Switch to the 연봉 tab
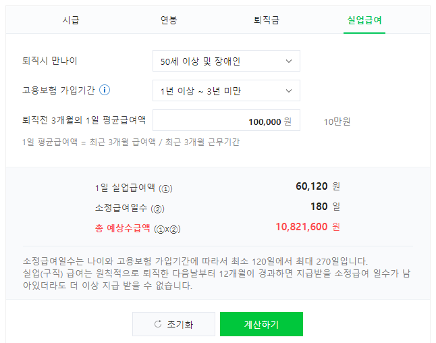The image size is (436, 343). click(x=169, y=20)
